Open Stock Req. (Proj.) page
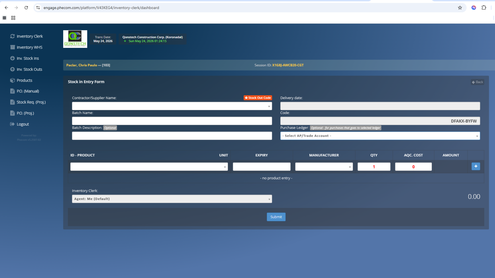 click(31, 102)
